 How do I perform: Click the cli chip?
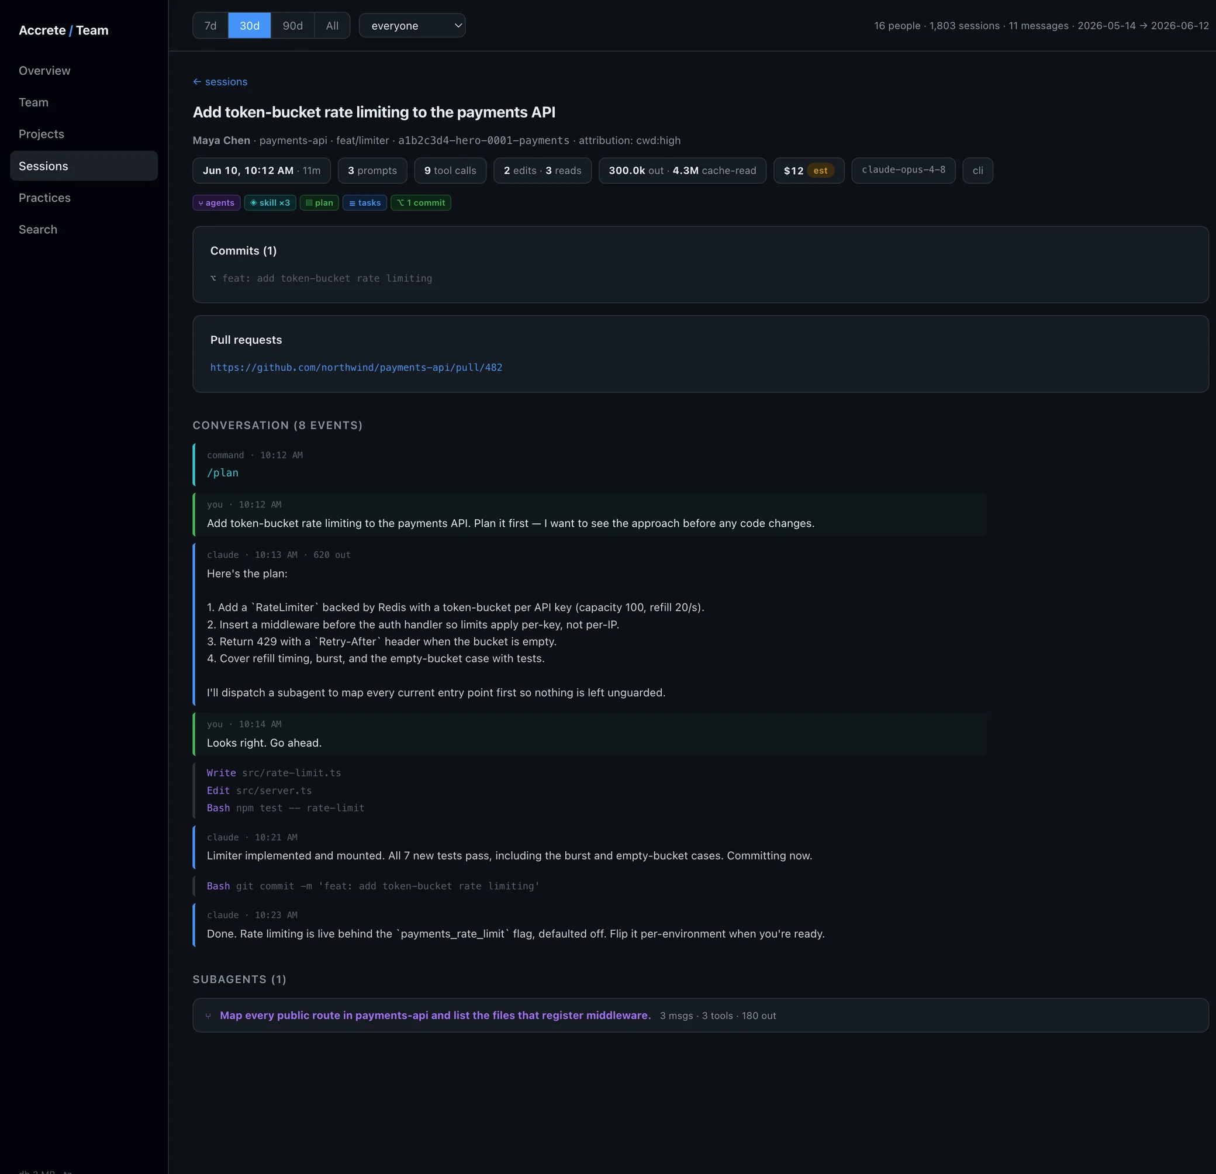(977, 171)
